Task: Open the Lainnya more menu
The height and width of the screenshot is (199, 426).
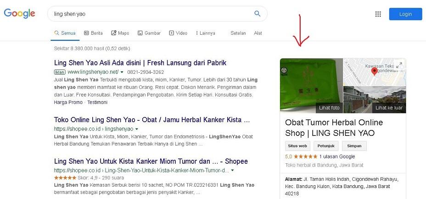Action: [205, 33]
